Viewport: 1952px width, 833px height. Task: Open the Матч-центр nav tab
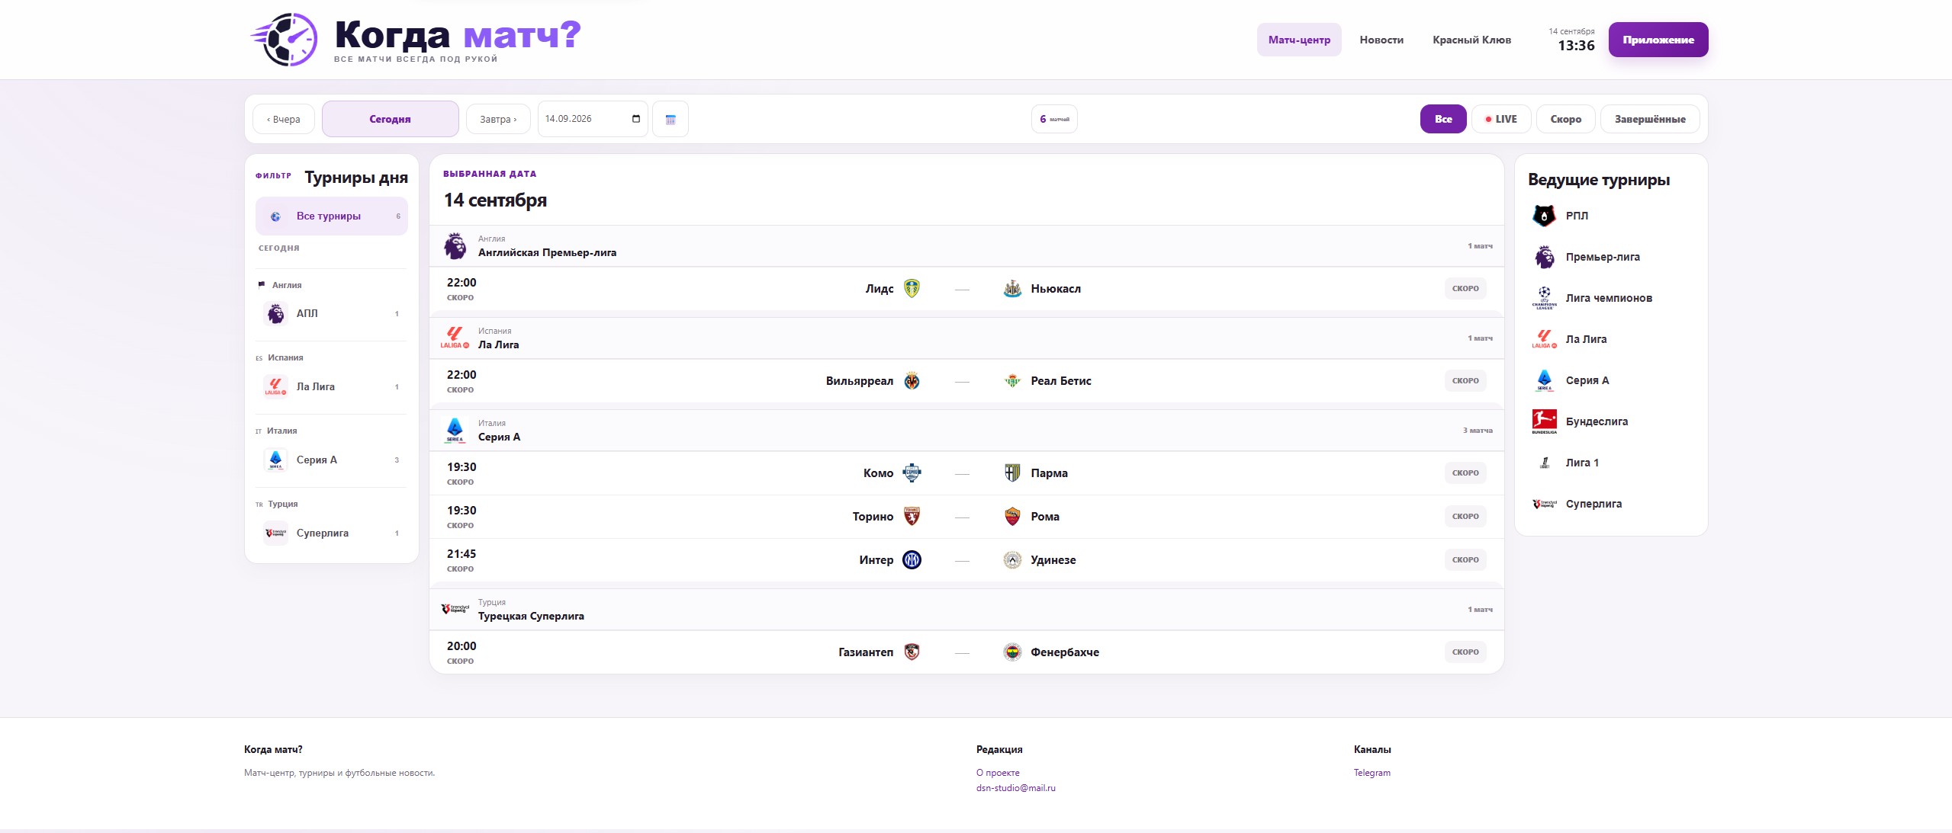(x=1299, y=40)
